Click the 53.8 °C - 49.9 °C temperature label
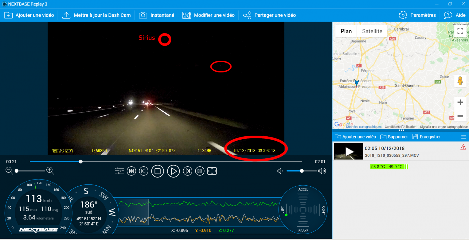The width and height of the screenshot is (469, 240). point(387,167)
